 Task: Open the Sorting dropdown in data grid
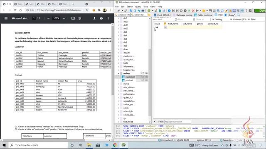pyautogui.click(x=217, y=19)
